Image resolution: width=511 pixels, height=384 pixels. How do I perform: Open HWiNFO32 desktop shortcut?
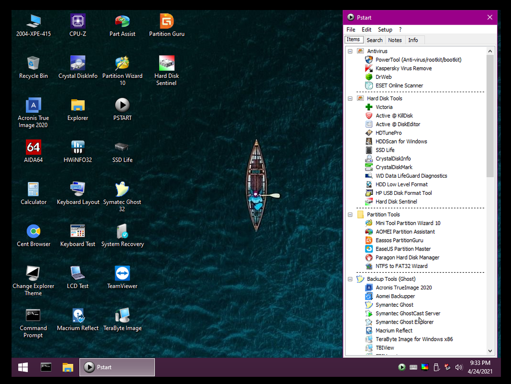coord(78,151)
